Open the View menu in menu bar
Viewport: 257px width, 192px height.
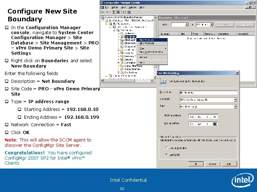pos(123,7)
